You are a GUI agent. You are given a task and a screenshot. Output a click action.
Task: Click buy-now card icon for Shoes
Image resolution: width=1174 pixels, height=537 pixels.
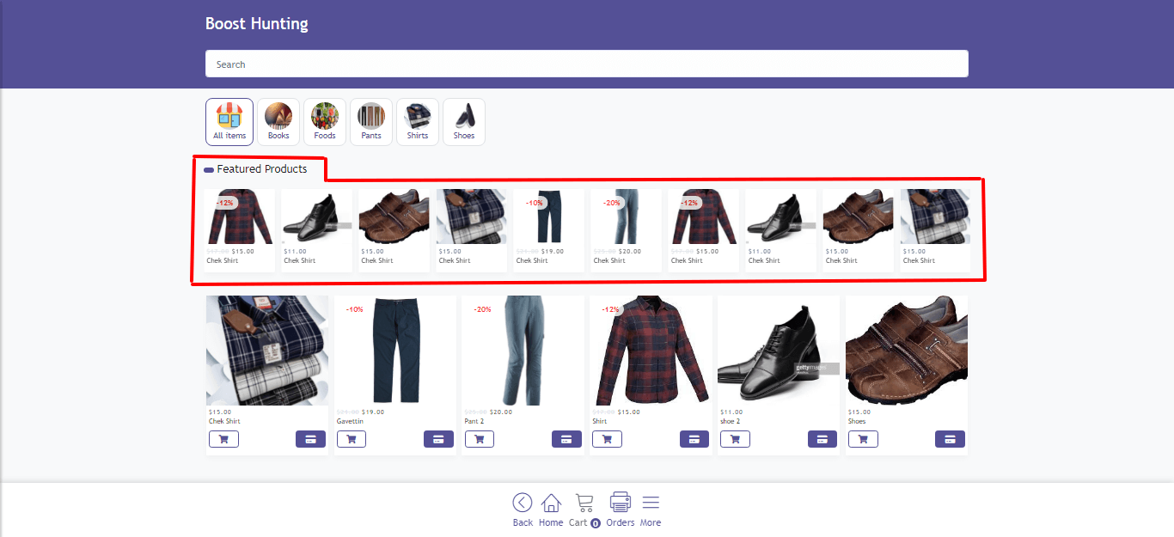point(950,439)
